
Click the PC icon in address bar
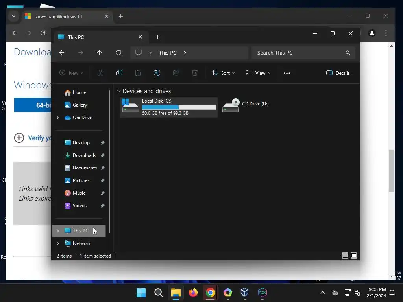139,53
